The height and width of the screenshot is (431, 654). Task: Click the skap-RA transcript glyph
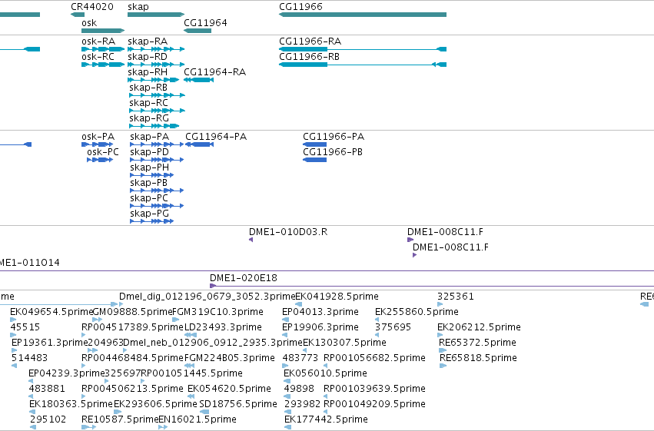click(x=156, y=49)
